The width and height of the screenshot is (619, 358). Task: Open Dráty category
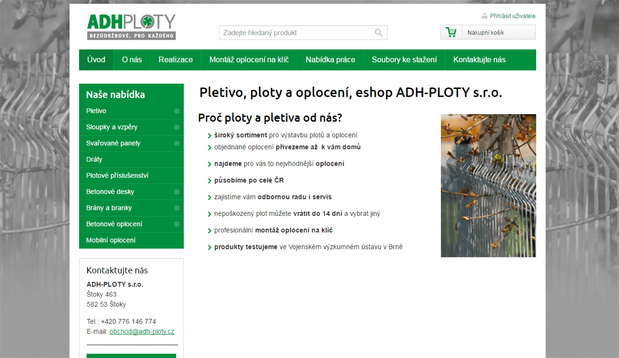point(94,159)
